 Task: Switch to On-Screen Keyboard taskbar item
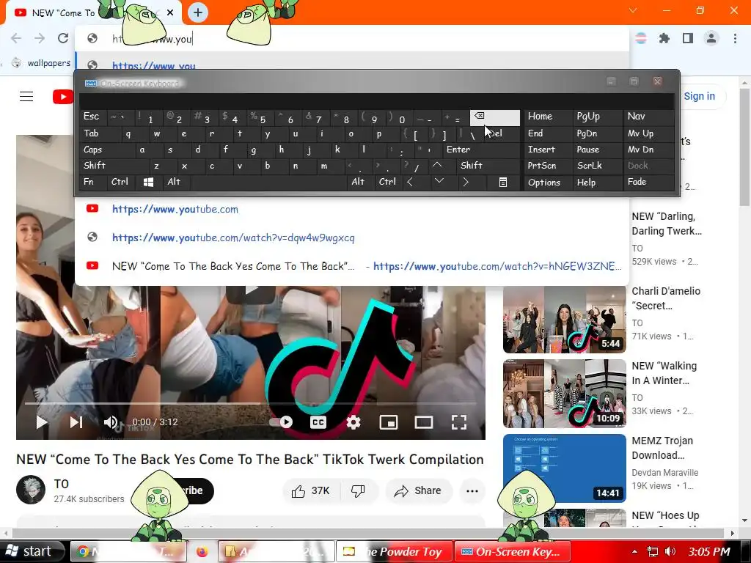pyautogui.click(x=513, y=551)
